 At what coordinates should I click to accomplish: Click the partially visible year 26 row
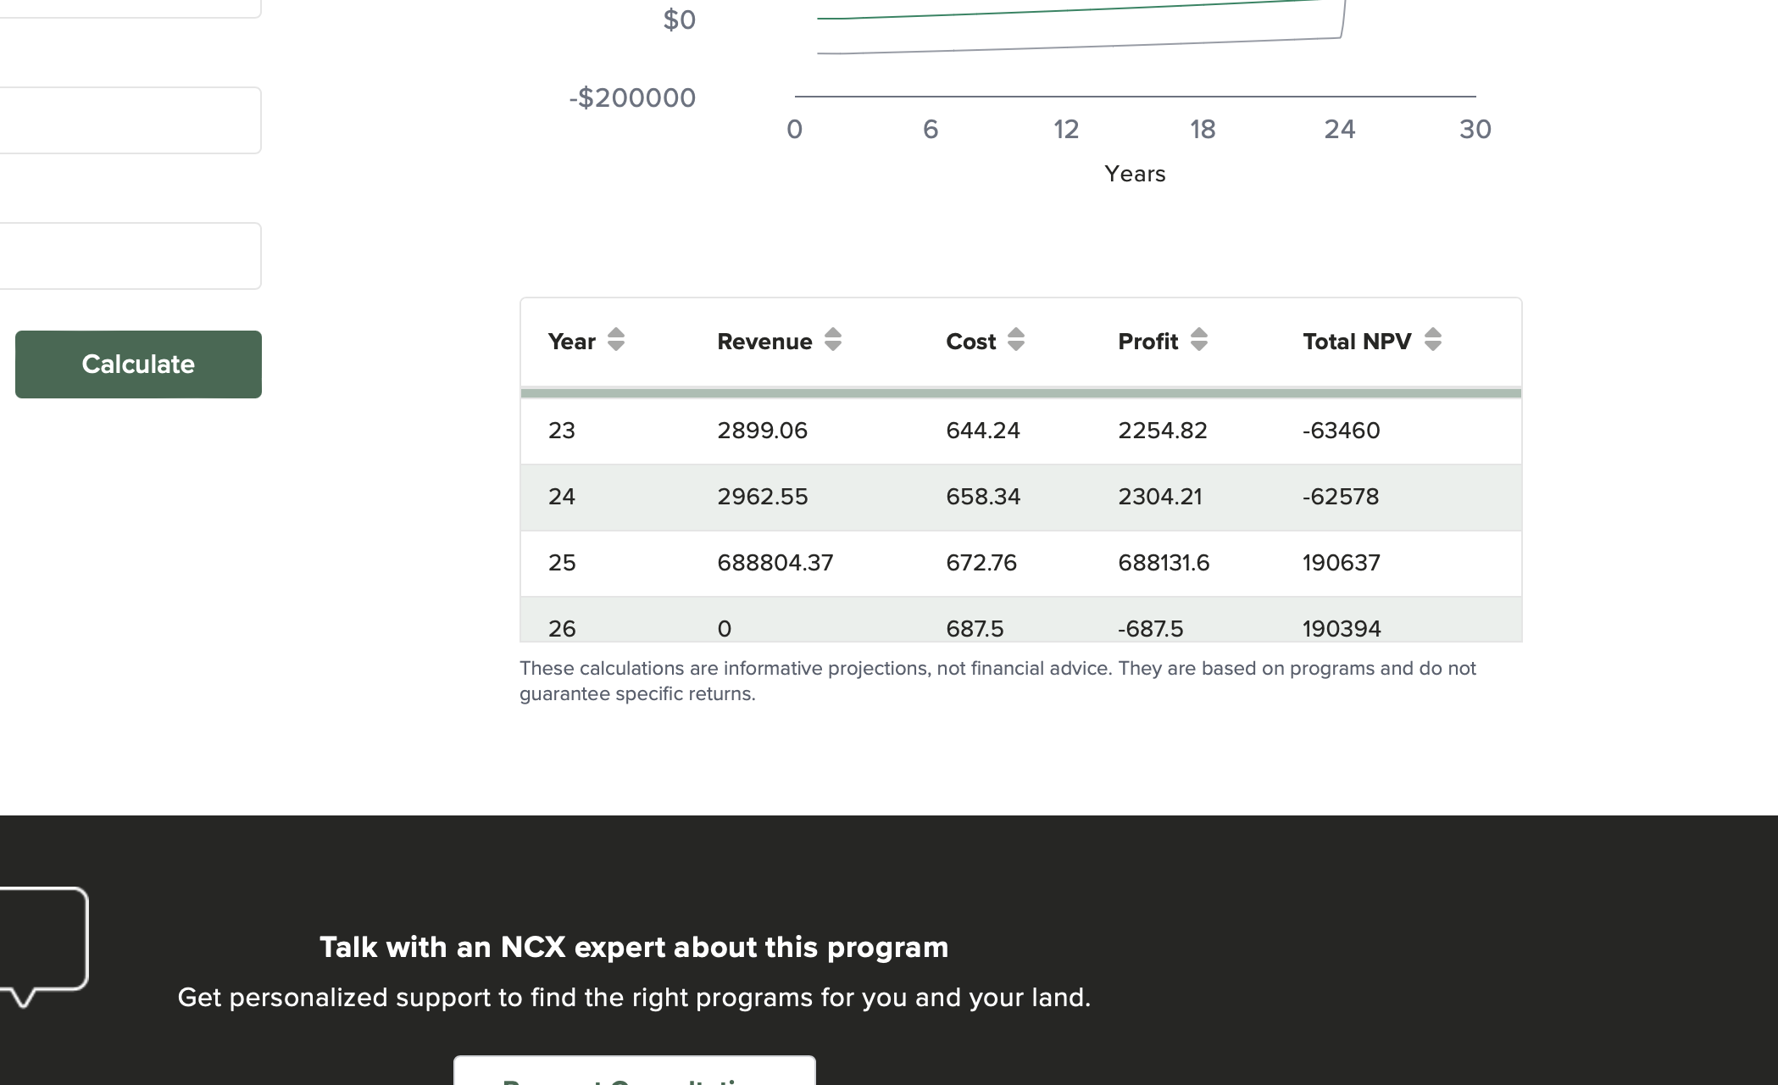(1021, 620)
